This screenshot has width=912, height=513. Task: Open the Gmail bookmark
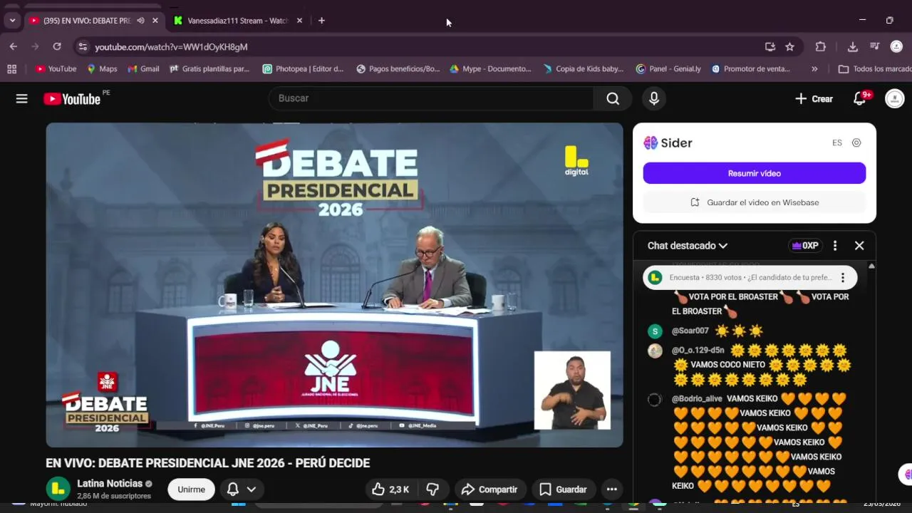coord(143,69)
